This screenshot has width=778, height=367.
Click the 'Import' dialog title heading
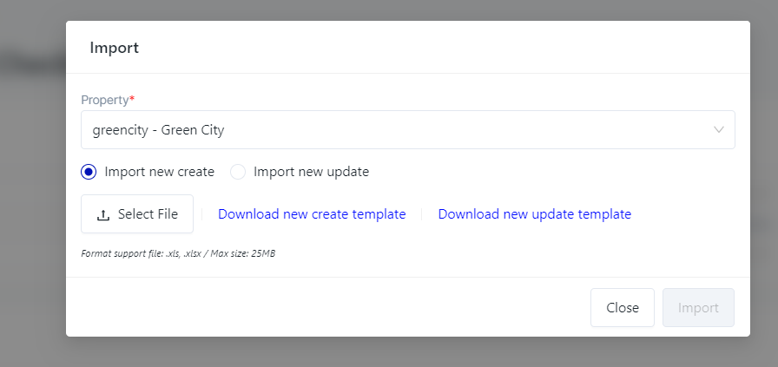(114, 48)
